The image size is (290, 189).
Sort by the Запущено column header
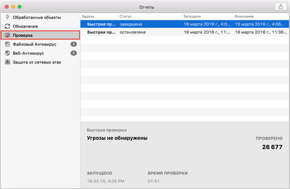[207, 16]
